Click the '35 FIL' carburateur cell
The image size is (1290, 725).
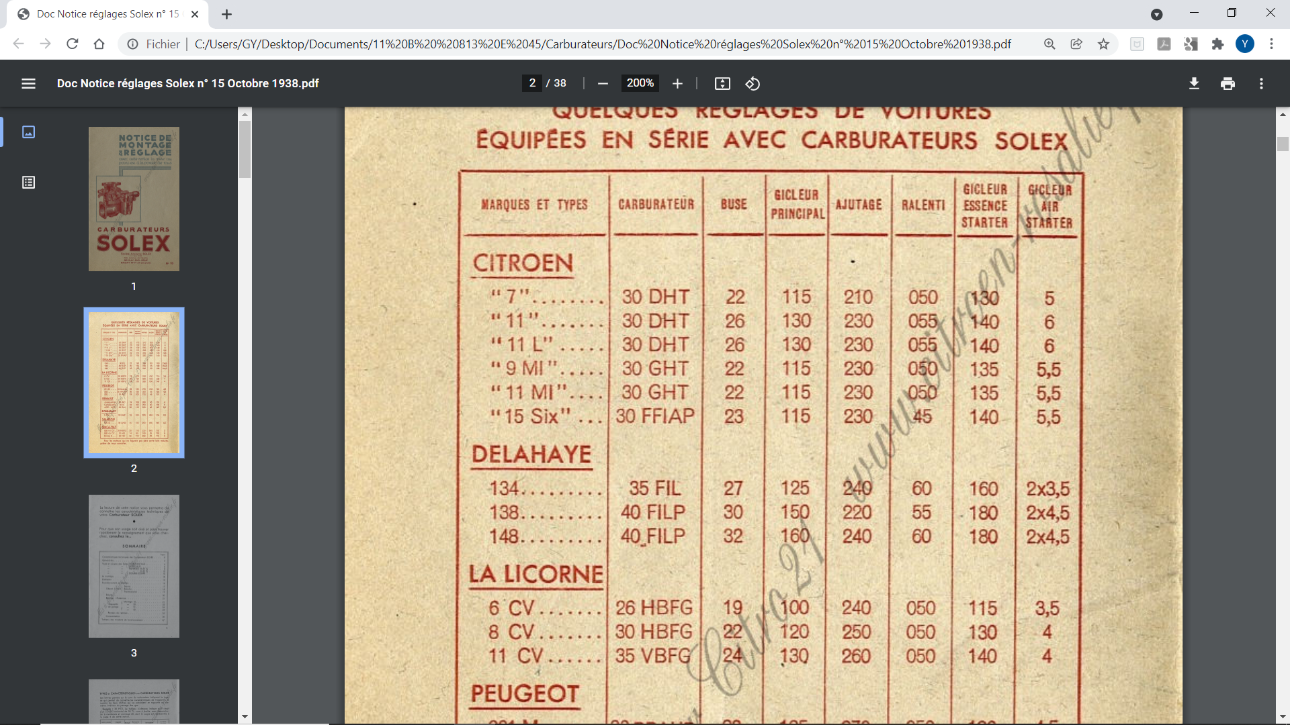655,488
